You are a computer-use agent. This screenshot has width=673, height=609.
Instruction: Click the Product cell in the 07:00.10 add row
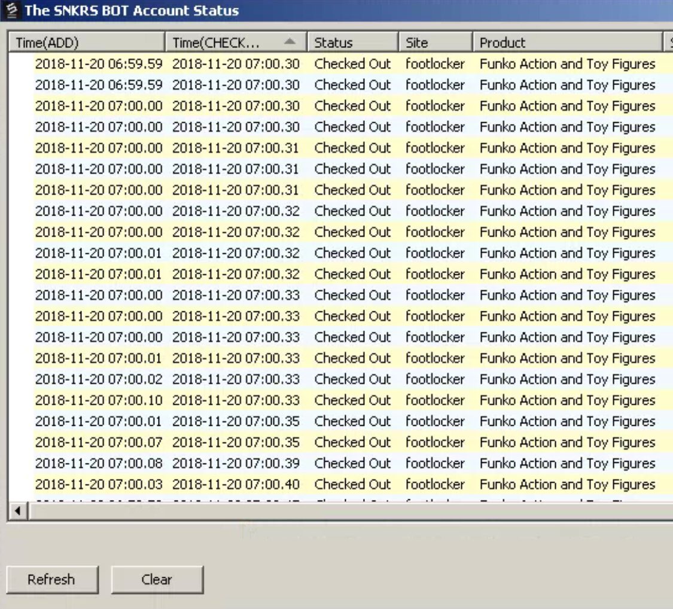coord(568,400)
